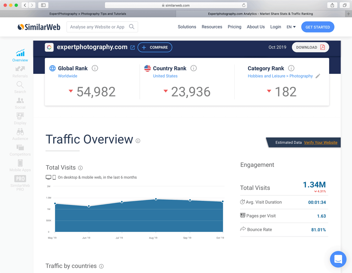352x273 pixels.
Task: Go to the Pricing page
Action: [234, 27]
